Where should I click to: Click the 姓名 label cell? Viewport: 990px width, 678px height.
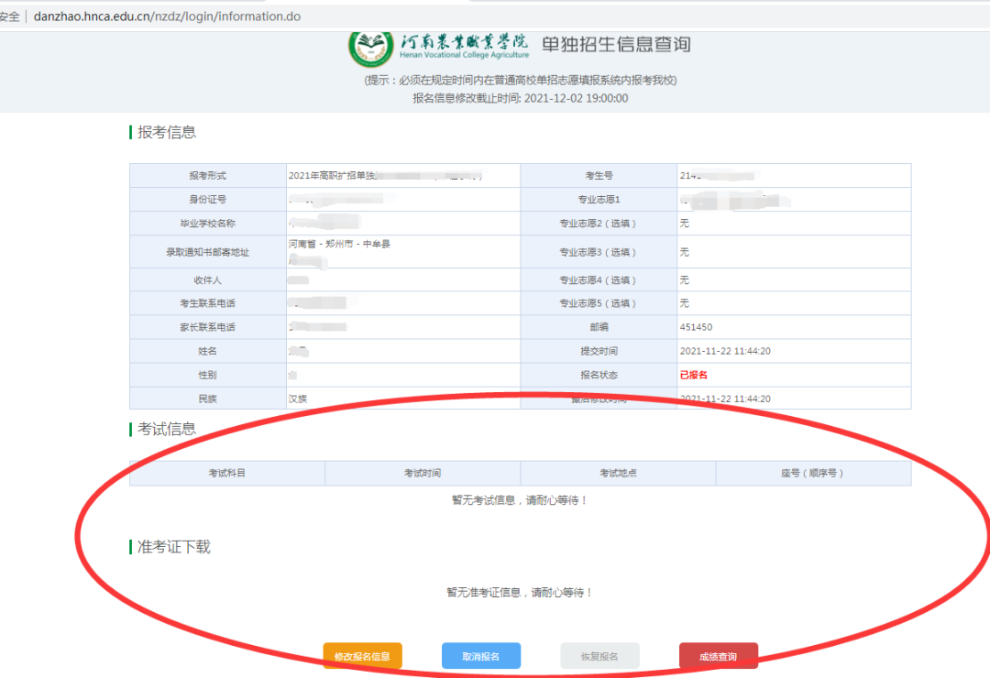click(208, 351)
